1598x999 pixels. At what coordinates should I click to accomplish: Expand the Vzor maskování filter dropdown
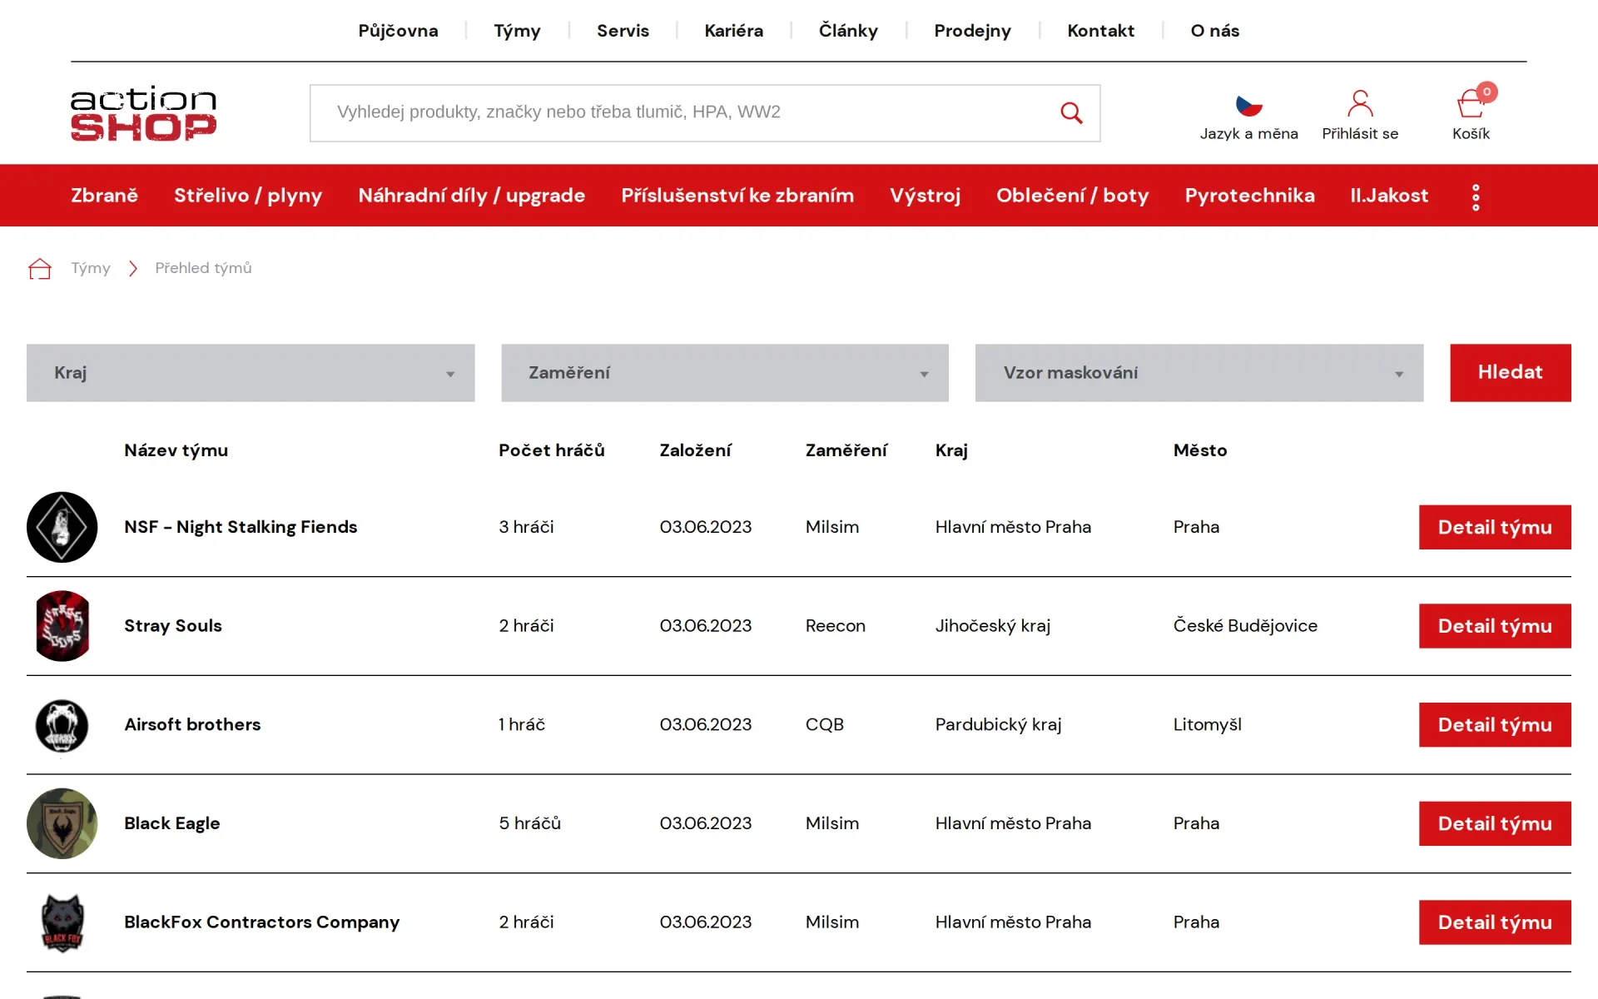coord(1199,373)
